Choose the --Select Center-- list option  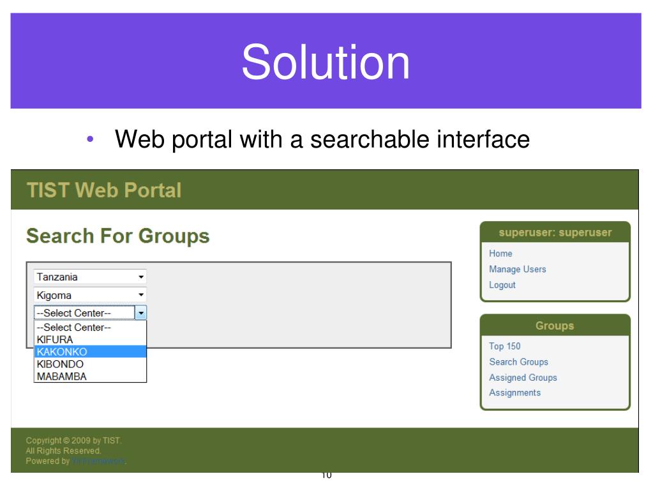pyautogui.click(x=90, y=328)
